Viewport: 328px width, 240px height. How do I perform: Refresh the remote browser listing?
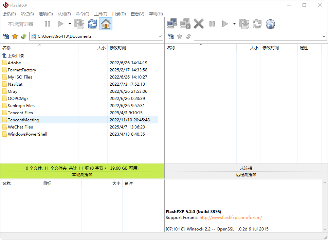[x=257, y=24]
